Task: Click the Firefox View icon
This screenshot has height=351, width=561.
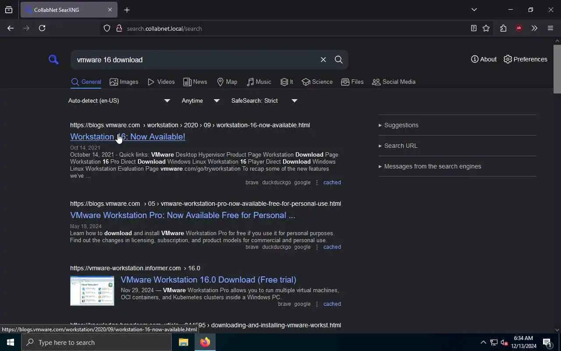Action: (x=9, y=10)
